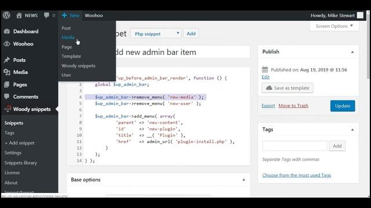
Task: Click the Comments speech bubble sidebar icon
Action: (x=7, y=96)
